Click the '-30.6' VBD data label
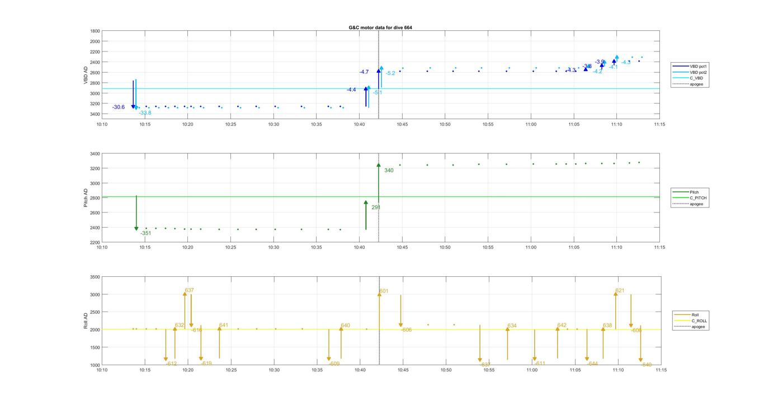Screen dimensions: 783x410 119,107
